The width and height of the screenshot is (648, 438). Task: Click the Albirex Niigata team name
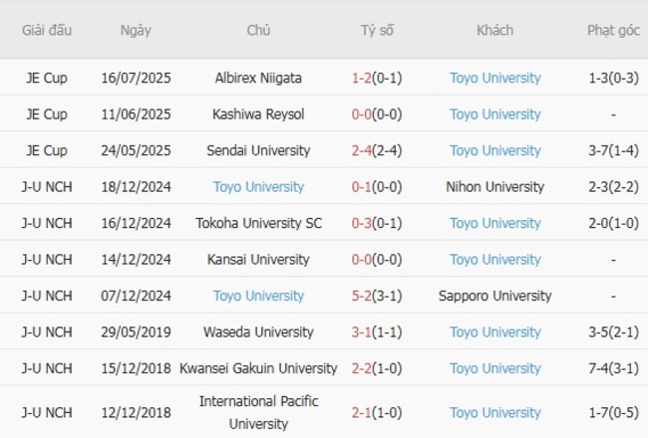258,78
